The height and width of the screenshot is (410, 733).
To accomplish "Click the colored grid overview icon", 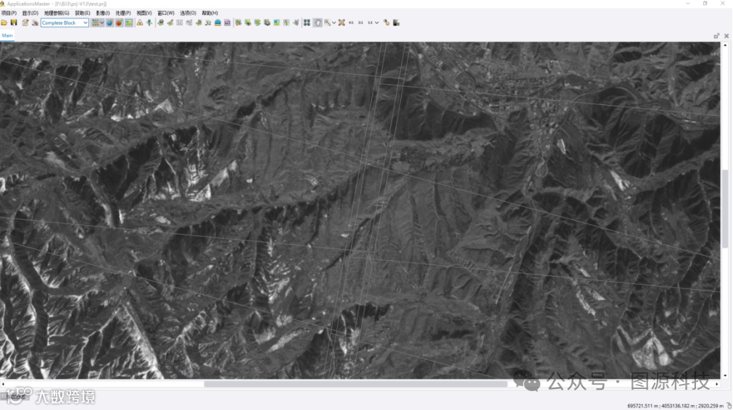I will point(96,22).
